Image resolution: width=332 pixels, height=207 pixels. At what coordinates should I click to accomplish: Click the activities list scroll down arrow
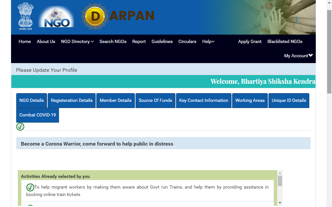tap(280, 203)
